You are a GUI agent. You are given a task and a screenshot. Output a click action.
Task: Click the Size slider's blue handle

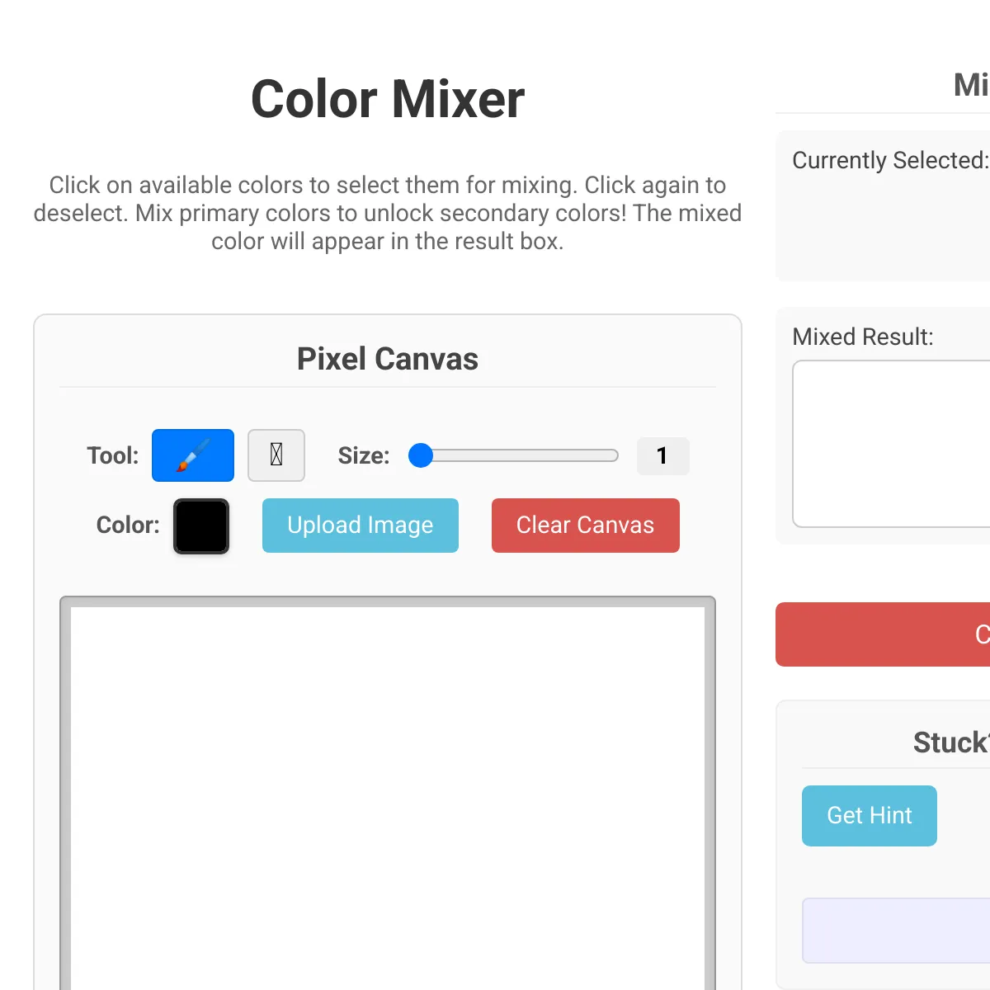click(x=421, y=455)
